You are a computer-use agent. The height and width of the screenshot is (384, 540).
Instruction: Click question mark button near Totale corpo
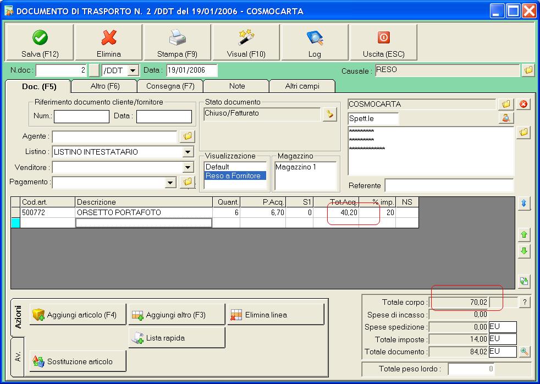525,303
